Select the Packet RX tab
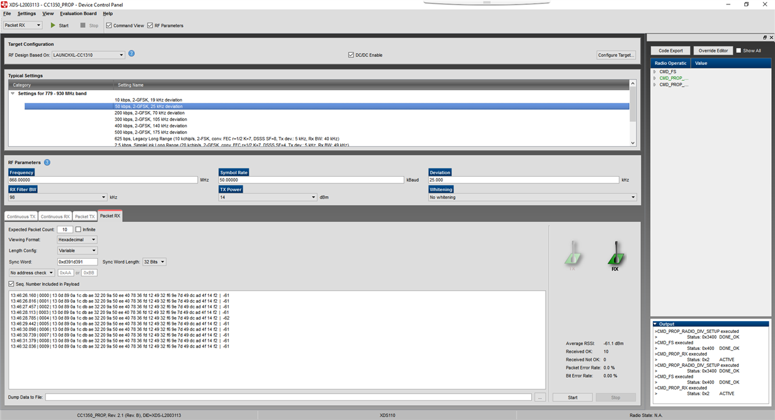Viewport: 775px width, 420px height. click(110, 216)
